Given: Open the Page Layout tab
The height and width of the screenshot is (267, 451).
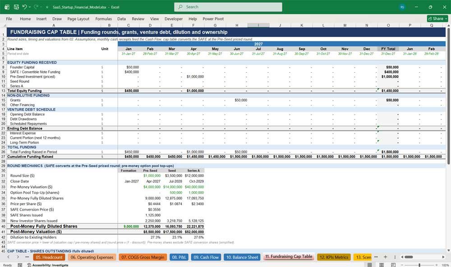Looking at the screenshot, I should 78,18.
